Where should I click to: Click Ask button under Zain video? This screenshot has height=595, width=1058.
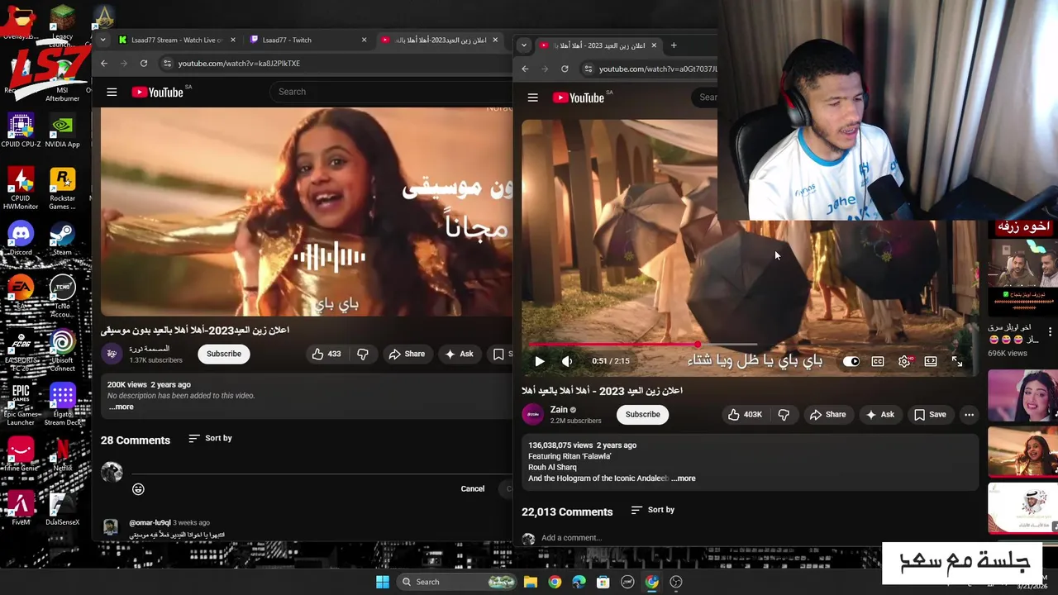[879, 415]
